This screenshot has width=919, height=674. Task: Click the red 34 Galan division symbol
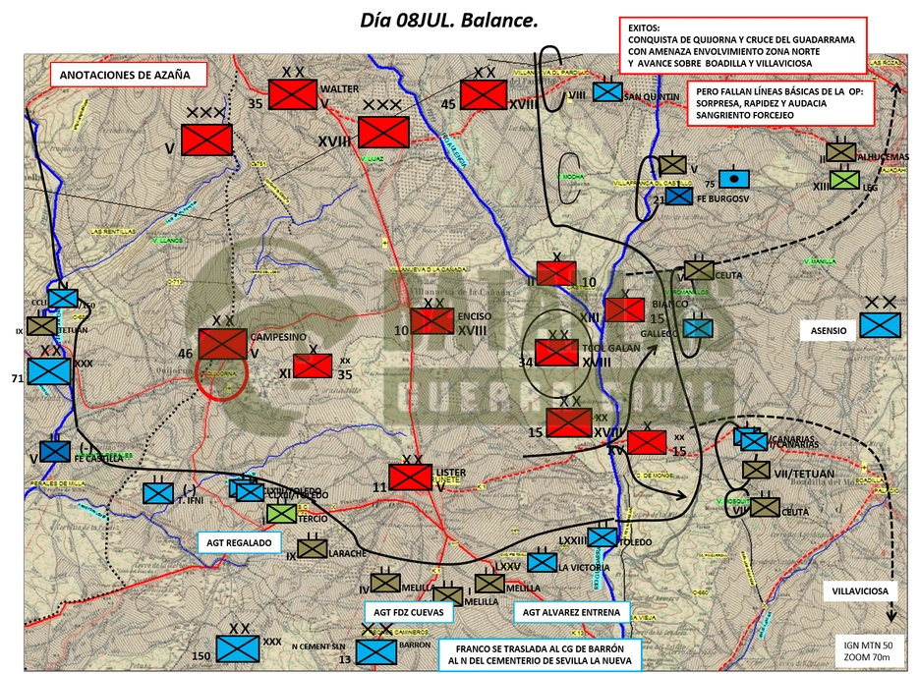[556, 353]
